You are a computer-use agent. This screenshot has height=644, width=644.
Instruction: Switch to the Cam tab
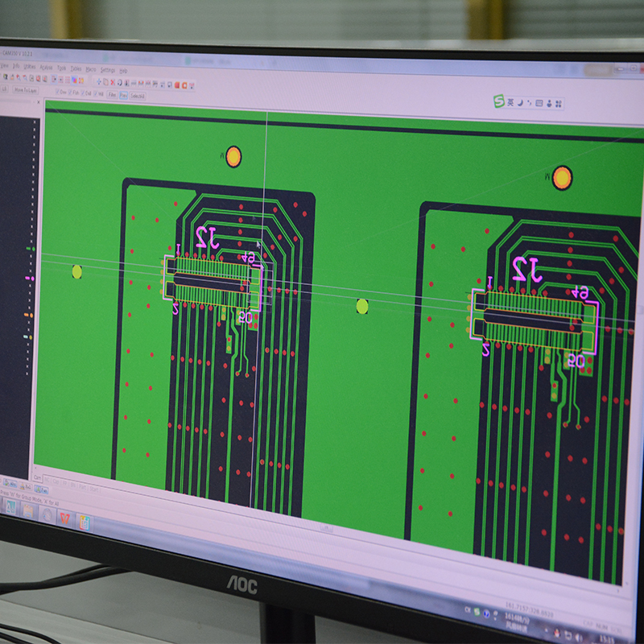click(37, 477)
